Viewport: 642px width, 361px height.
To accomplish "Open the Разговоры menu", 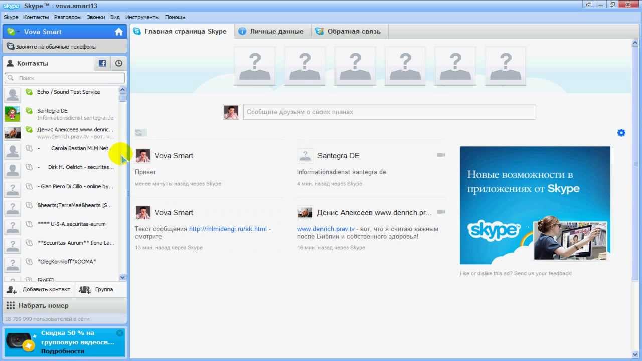I will tap(68, 17).
